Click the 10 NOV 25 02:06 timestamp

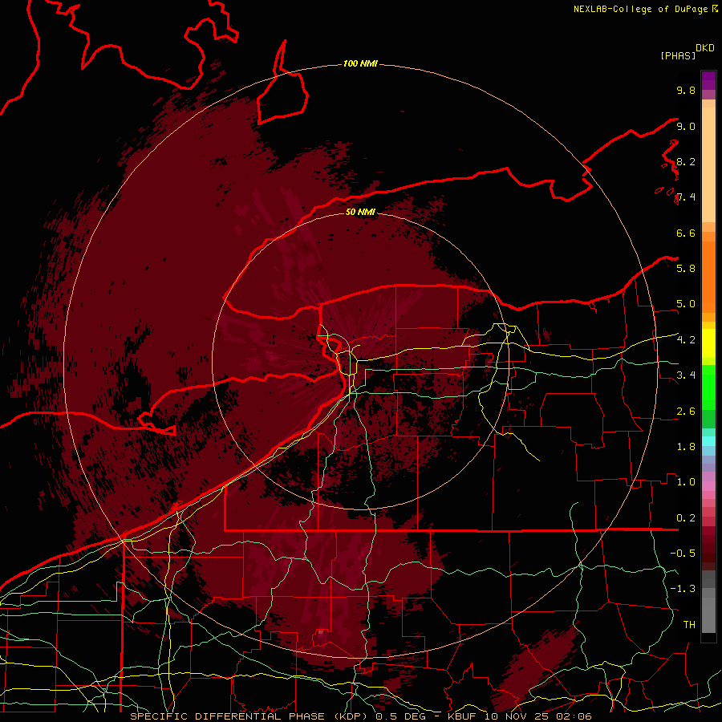coord(537,716)
